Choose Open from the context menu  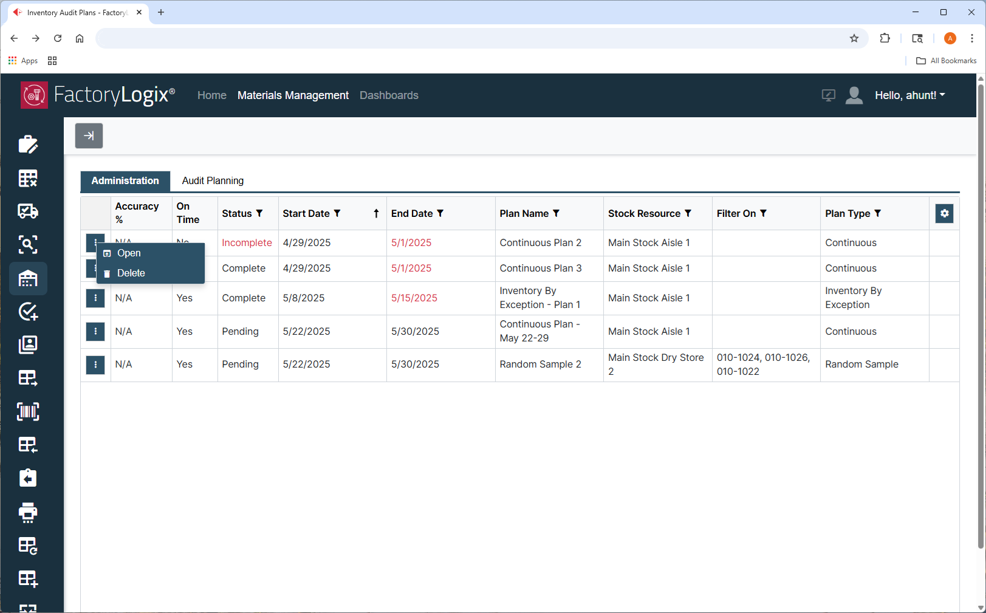pyautogui.click(x=129, y=253)
